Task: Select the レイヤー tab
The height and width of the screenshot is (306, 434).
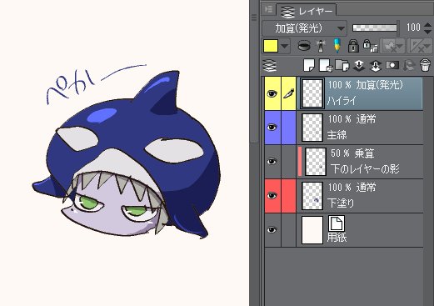Action: pos(307,11)
